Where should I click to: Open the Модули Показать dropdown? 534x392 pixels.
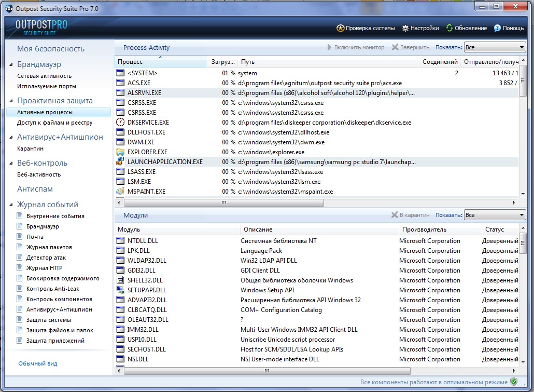(x=495, y=215)
